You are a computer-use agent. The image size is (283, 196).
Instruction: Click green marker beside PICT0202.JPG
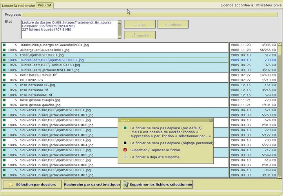coord(4,80)
